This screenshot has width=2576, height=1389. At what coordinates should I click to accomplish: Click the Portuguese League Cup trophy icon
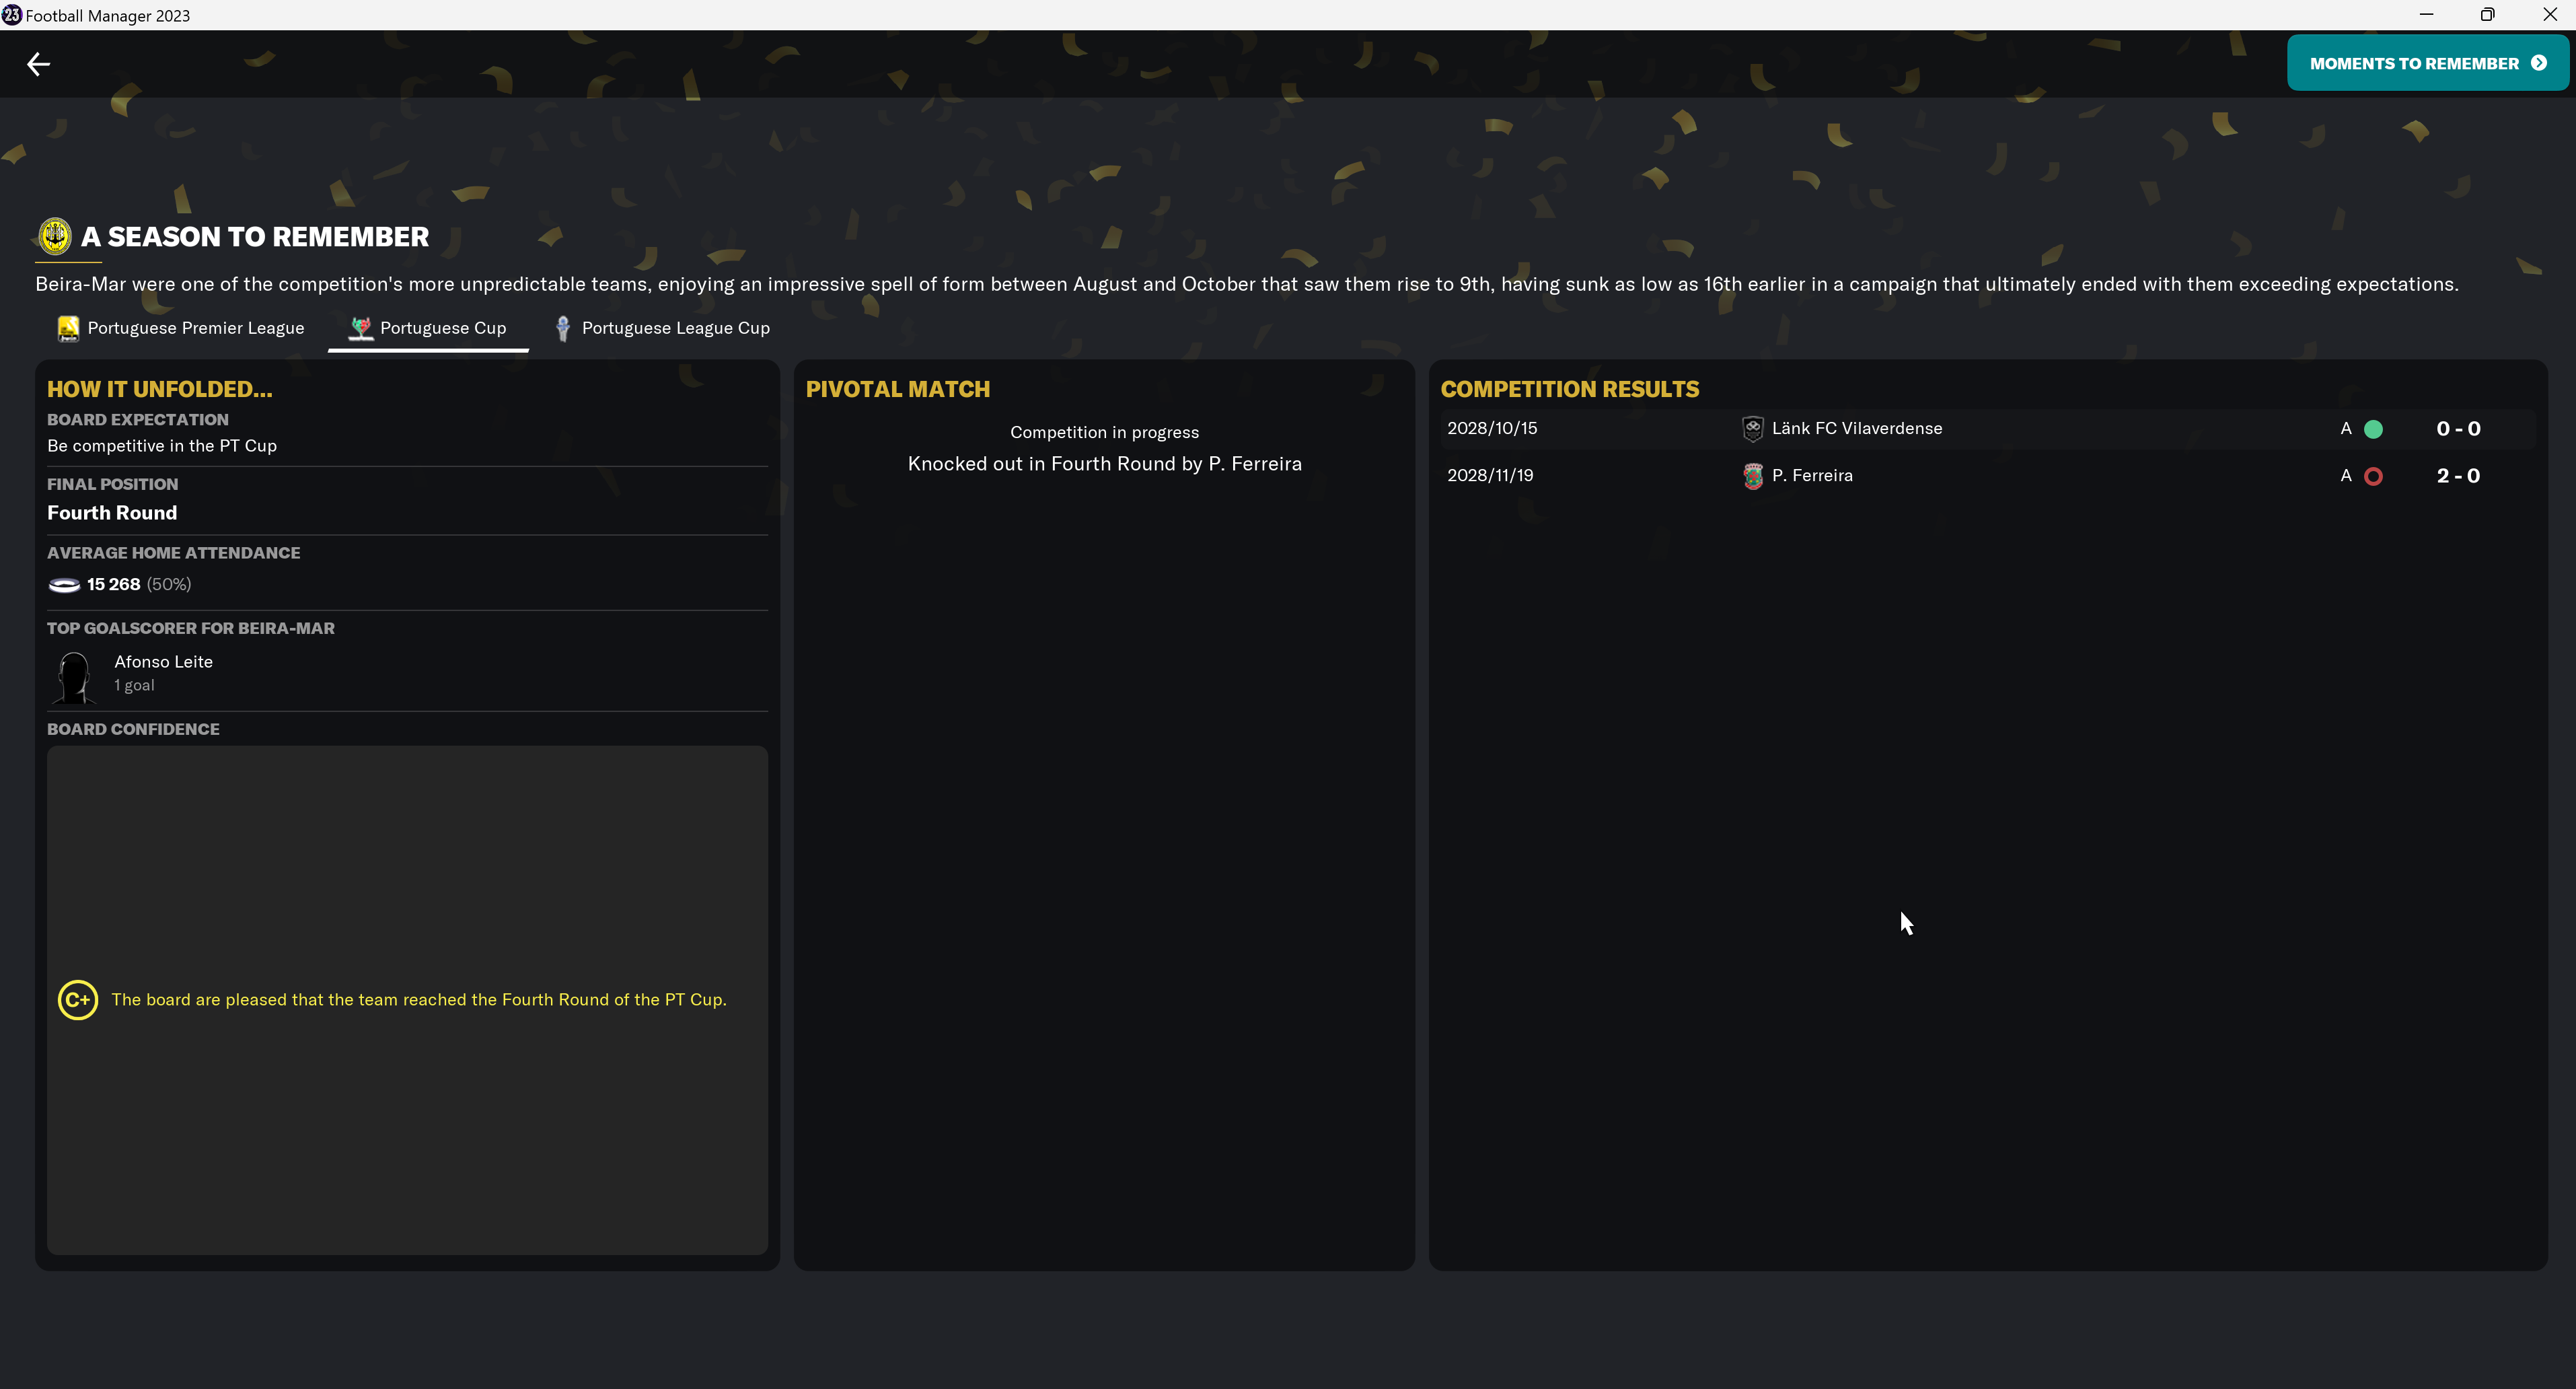coord(563,328)
